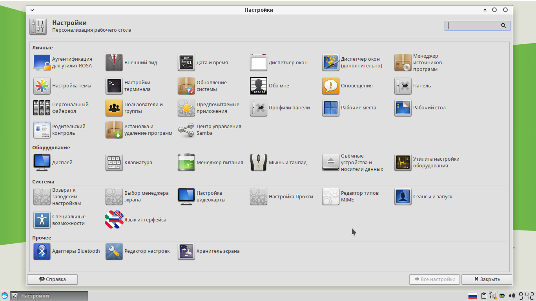Screen dimensions: 536x301
Task: Open Parental Control settings
Action: point(42,130)
